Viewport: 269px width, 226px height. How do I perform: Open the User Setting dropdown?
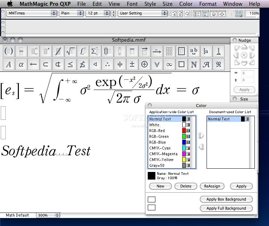pyautogui.click(x=143, y=13)
